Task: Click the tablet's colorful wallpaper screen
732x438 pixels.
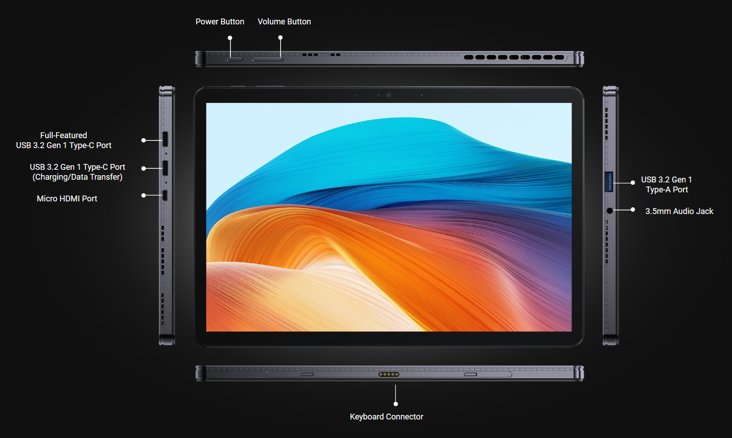Action: pos(389,217)
